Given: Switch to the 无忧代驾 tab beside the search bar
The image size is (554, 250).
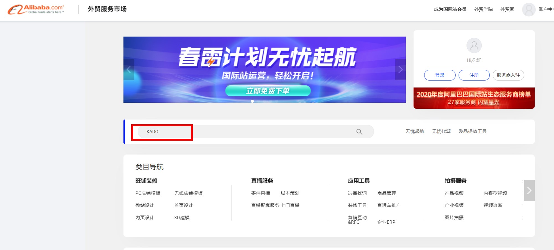Looking at the screenshot, I should 441,131.
